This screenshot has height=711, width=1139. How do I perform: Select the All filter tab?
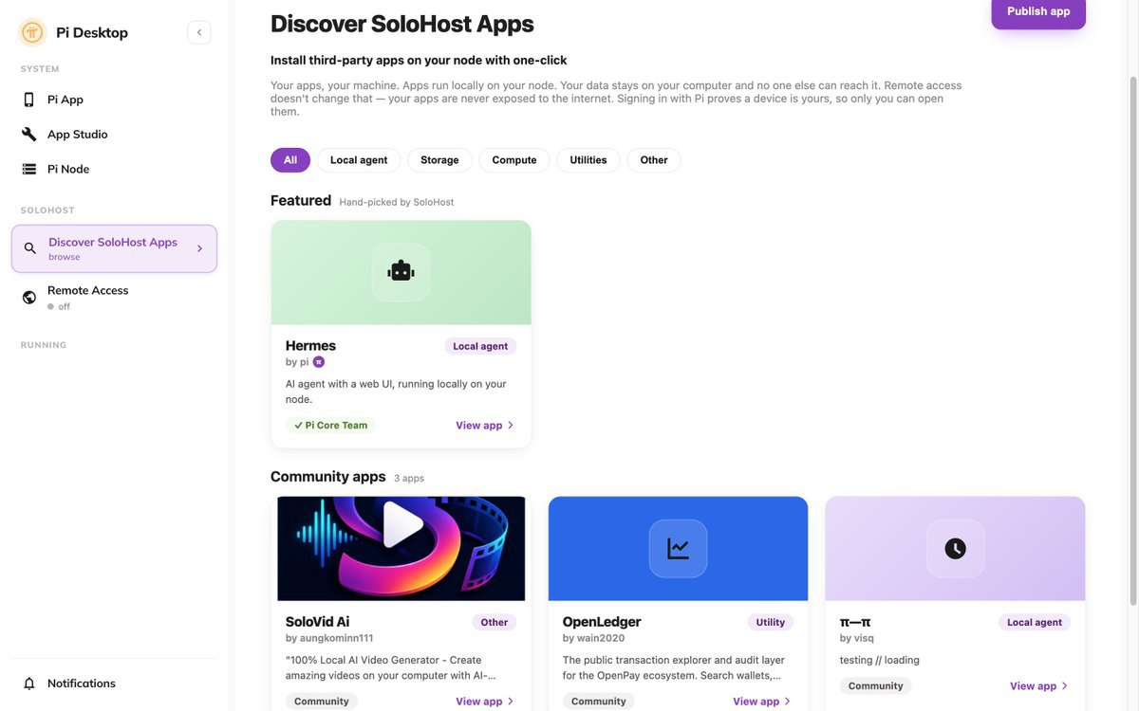pyautogui.click(x=290, y=160)
